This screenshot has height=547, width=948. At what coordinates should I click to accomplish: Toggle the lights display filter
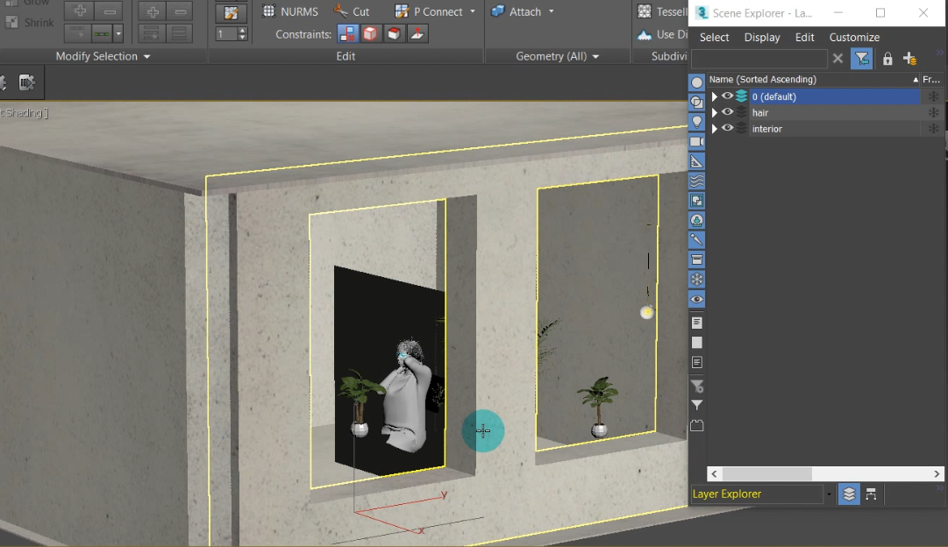click(x=696, y=122)
